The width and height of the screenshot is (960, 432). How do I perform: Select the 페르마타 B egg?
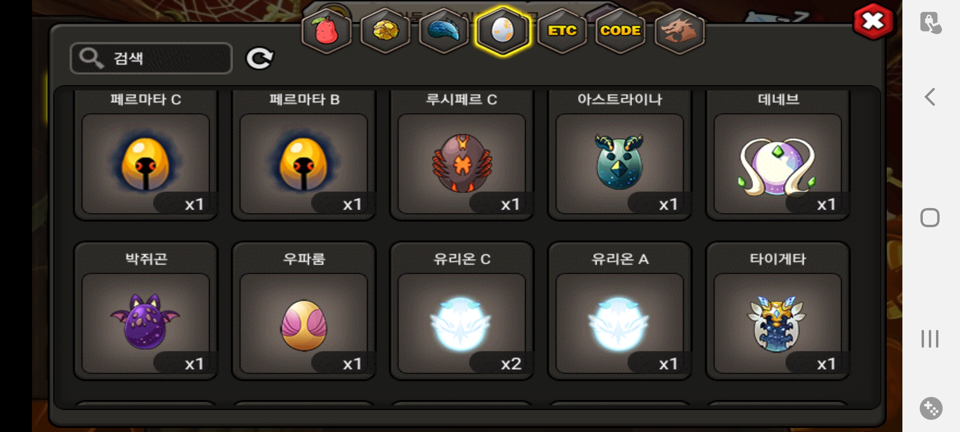tap(304, 155)
